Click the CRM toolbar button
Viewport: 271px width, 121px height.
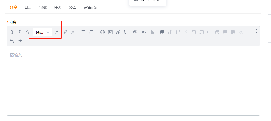[x=144, y=32]
